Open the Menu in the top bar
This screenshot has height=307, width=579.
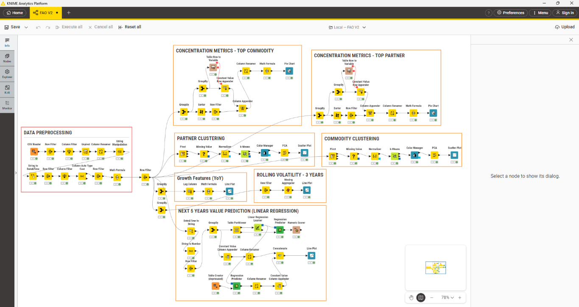(540, 13)
